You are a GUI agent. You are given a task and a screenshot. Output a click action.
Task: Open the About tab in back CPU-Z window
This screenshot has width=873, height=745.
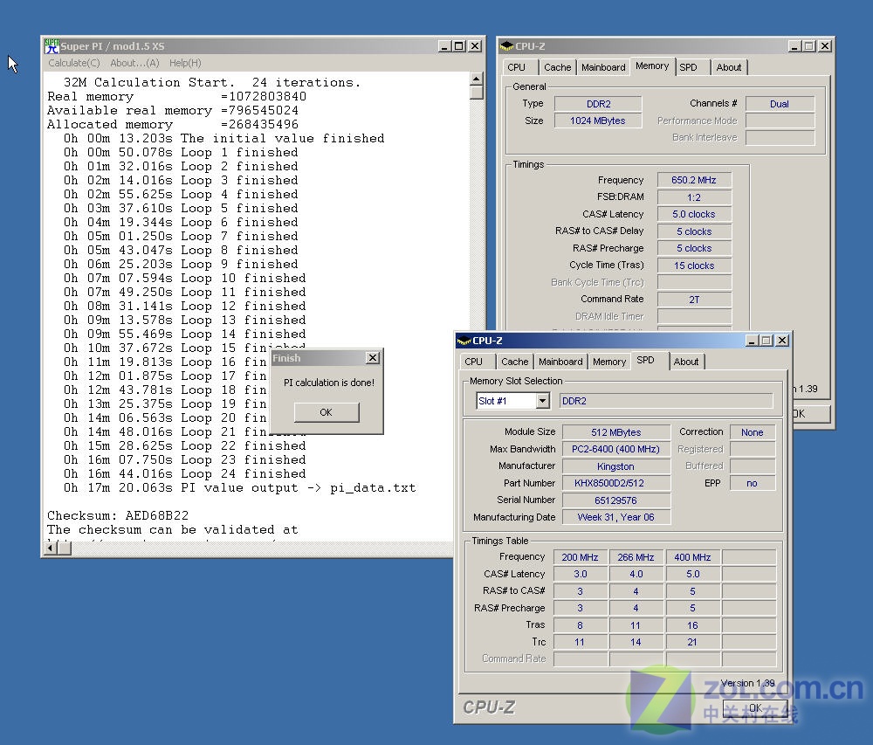(x=729, y=67)
